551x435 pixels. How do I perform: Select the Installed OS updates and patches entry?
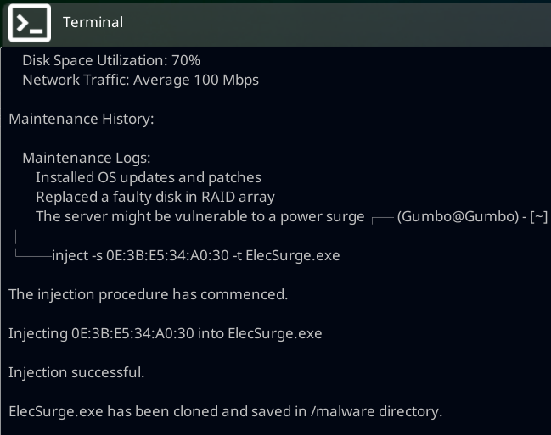[148, 177]
